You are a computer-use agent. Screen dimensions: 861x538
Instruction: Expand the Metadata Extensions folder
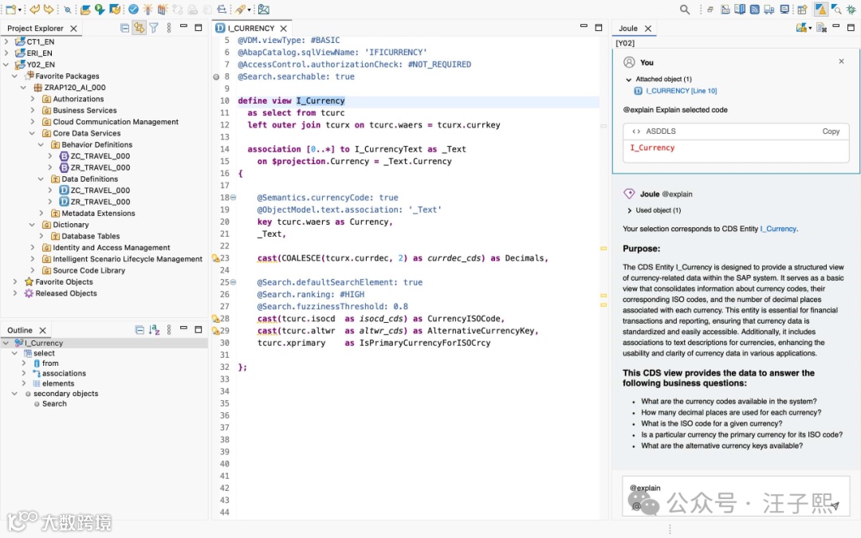pyautogui.click(x=41, y=213)
